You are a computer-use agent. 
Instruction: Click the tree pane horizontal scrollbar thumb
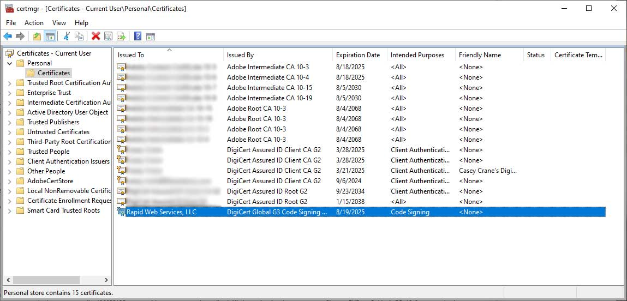[x=45, y=280]
